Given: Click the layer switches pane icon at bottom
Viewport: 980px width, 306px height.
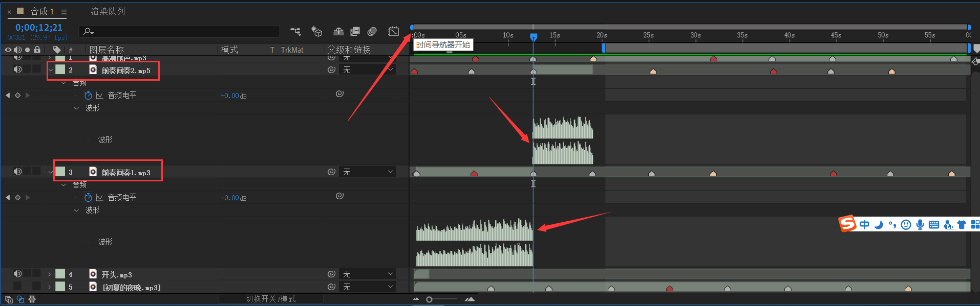Looking at the screenshot, I should [x=9, y=299].
